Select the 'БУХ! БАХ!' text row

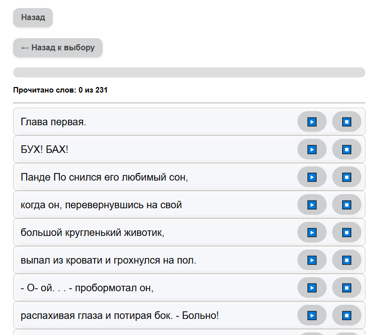(189, 149)
